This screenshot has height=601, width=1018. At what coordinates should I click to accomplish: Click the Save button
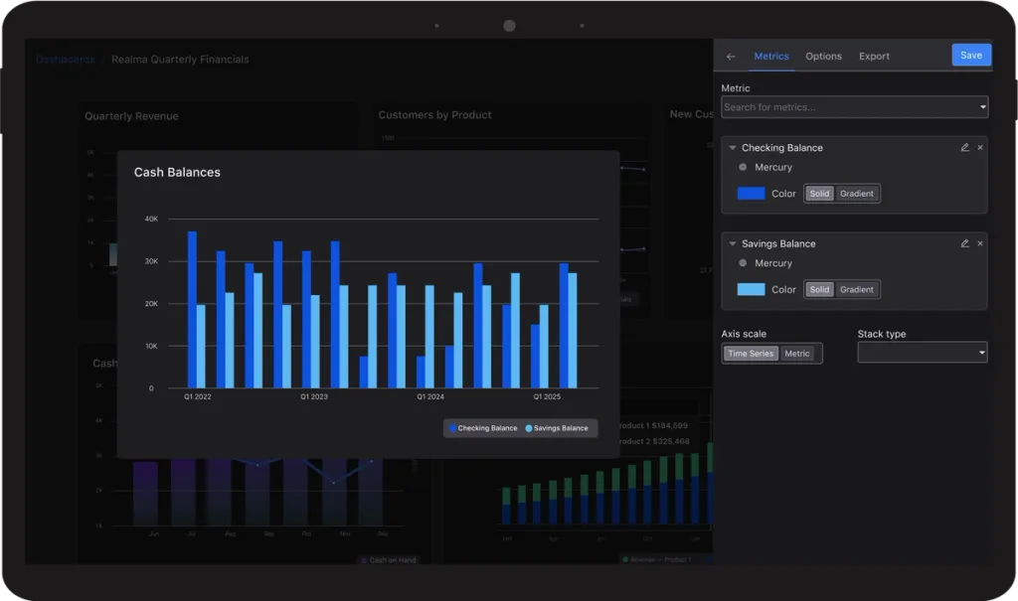point(971,56)
